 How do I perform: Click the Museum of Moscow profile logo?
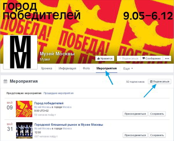tap(20, 52)
